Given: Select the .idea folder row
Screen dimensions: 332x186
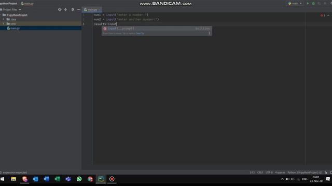Looking at the screenshot, I should [x=40, y=19].
